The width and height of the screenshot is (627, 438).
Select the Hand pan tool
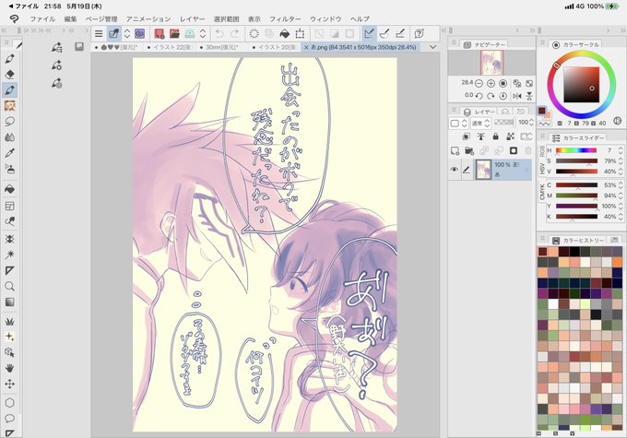coord(9,368)
